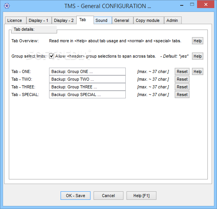Click the 'Tab details:' group heading
217x209 pixels.
coord(24,29)
